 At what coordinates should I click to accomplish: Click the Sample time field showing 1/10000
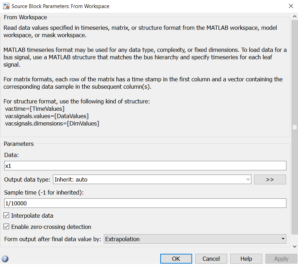[145, 203]
